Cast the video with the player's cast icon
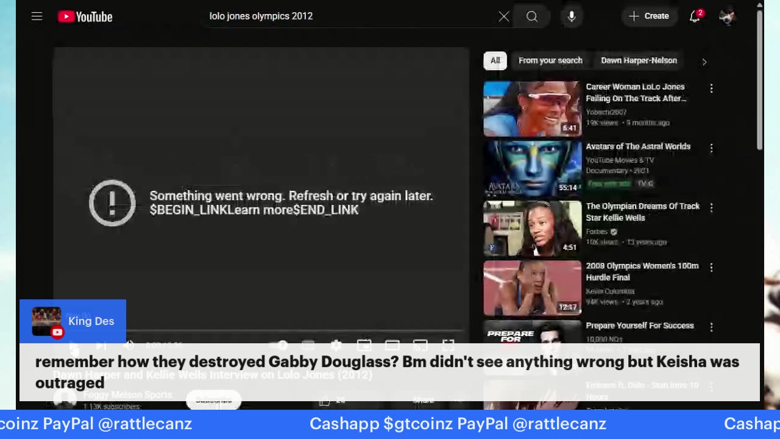The height and width of the screenshot is (439, 780). coord(420,346)
